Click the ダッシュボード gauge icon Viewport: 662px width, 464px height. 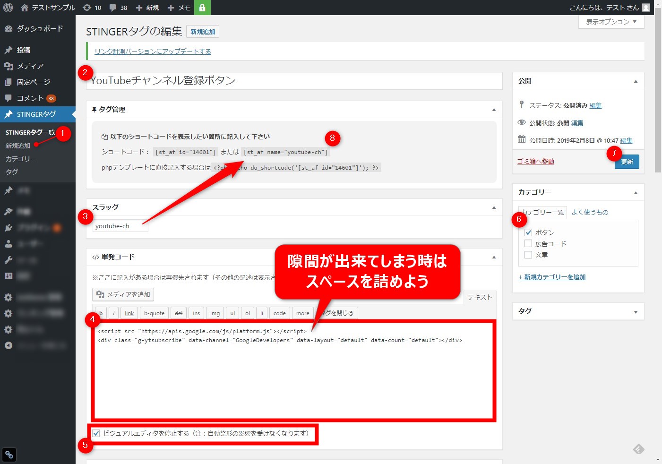[9, 29]
